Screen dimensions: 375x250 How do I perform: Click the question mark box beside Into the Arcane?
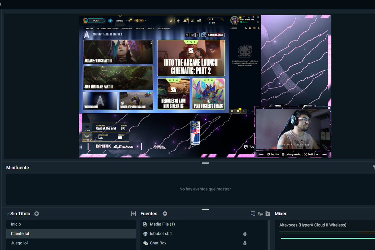pyautogui.click(x=197, y=35)
